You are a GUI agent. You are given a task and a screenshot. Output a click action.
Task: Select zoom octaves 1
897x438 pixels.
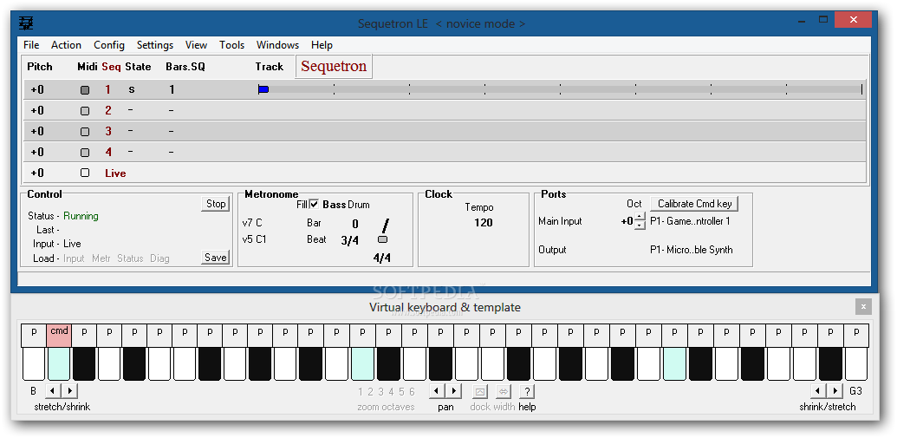(361, 392)
